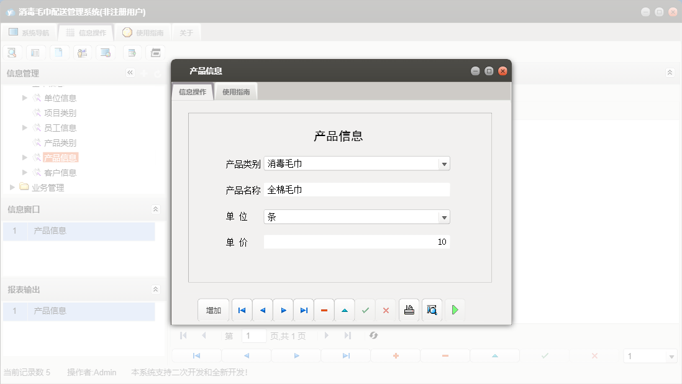Click the refresh icon beside the page navigator

click(373, 336)
